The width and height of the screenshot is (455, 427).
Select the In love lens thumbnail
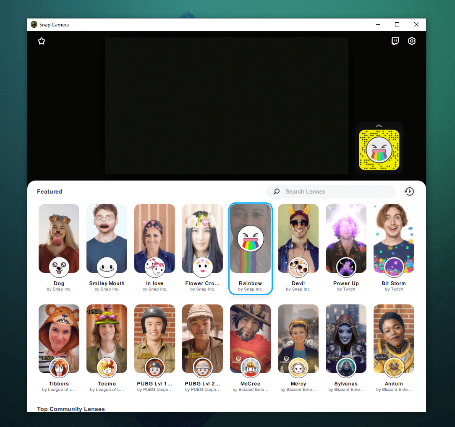tap(154, 238)
